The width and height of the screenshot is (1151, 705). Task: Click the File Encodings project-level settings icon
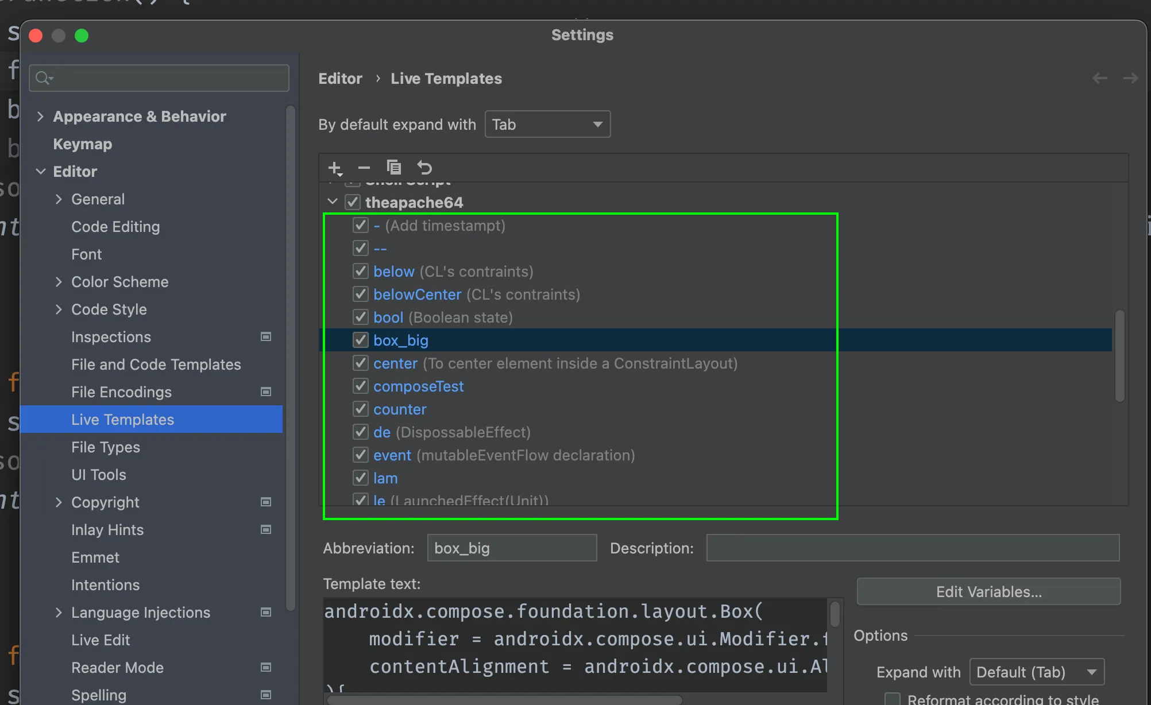tap(266, 392)
